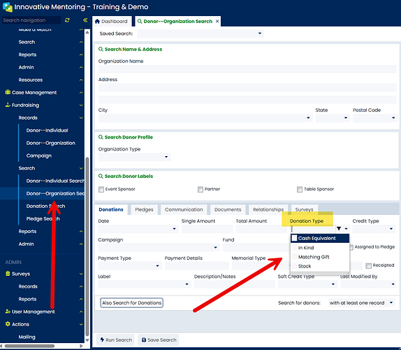Close the Donor--Organization Search tab

217,21
